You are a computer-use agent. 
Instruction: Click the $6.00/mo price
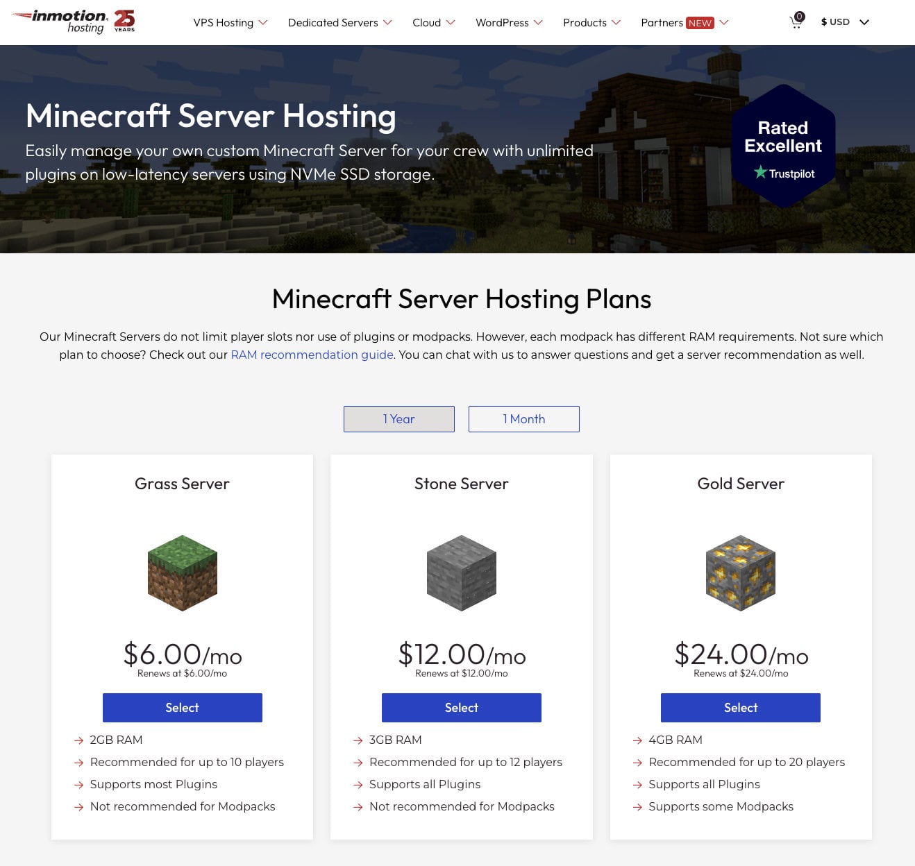183,654
